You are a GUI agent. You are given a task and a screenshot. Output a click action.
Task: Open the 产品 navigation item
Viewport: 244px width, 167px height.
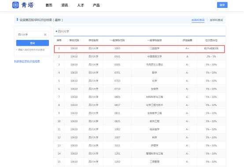click(x=96, y=5)
